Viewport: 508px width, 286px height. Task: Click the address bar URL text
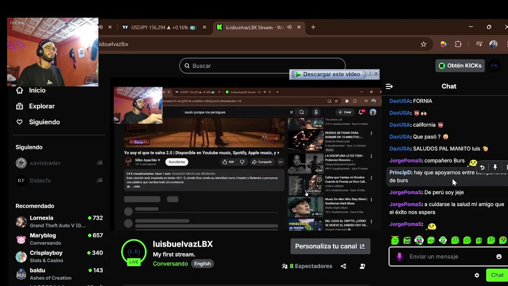(114, 44)
